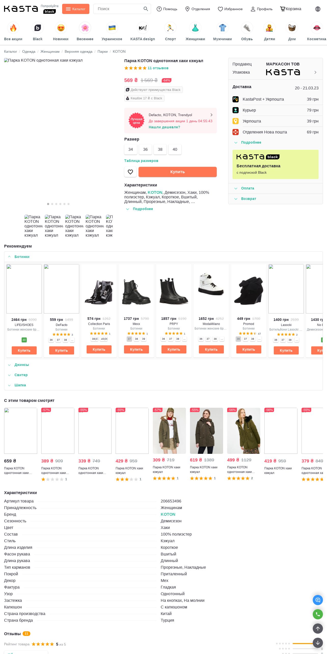
Task: Click the scroll-down arrow icon
Action: 318,643
